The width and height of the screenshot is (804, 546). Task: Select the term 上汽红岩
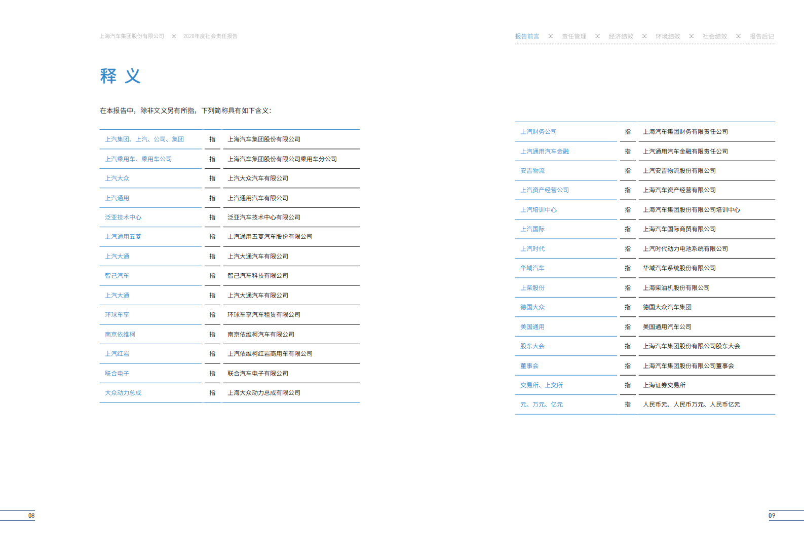pyautogui.click(x=117, y=354)
